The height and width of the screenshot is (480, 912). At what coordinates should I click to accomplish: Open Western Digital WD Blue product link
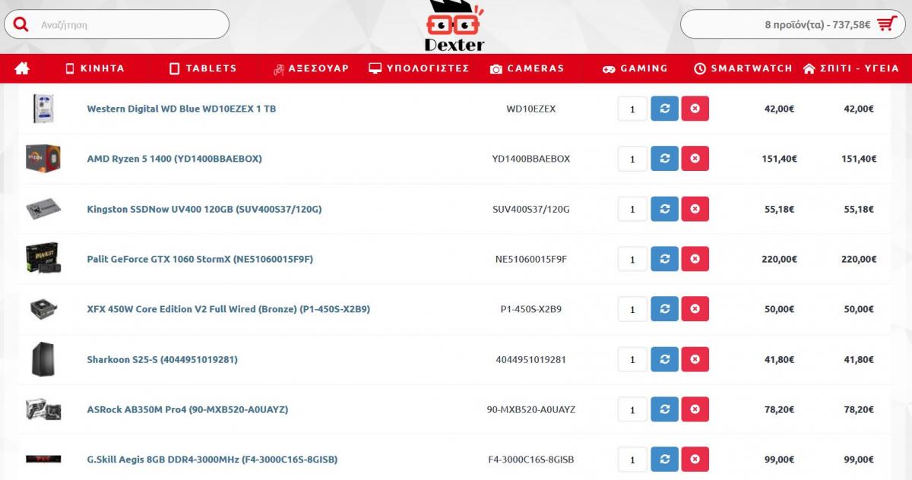(182, 109)
